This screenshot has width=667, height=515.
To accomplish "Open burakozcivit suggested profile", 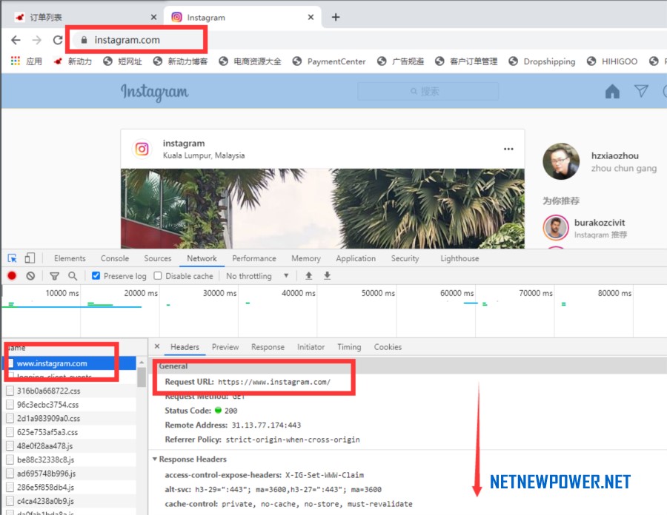I will (x=599, y=223).
